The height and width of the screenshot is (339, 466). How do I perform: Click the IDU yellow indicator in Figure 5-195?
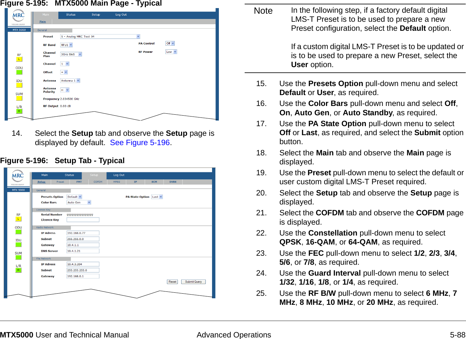coord(19,85)
